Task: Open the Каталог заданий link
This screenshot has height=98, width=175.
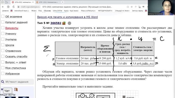Action: point(16,22)
